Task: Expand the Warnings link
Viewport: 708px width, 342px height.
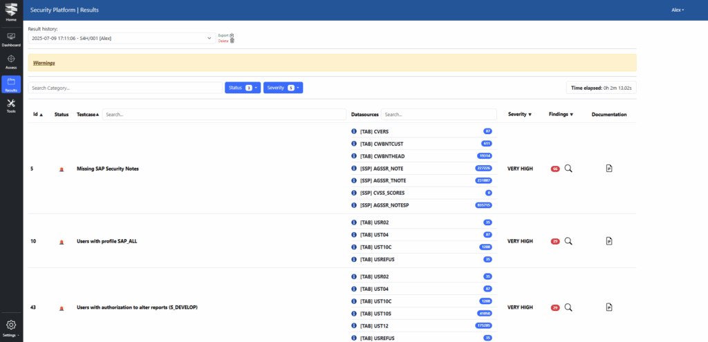Action: (44, 63)
